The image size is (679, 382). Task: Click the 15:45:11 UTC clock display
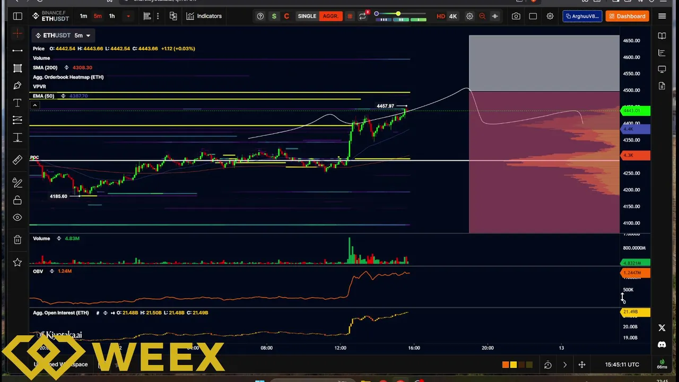pos(622,364)
